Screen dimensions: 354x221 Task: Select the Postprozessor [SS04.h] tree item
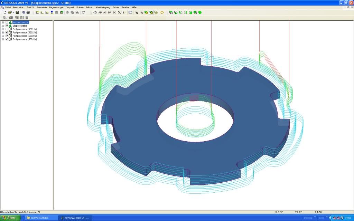[25, 39]
